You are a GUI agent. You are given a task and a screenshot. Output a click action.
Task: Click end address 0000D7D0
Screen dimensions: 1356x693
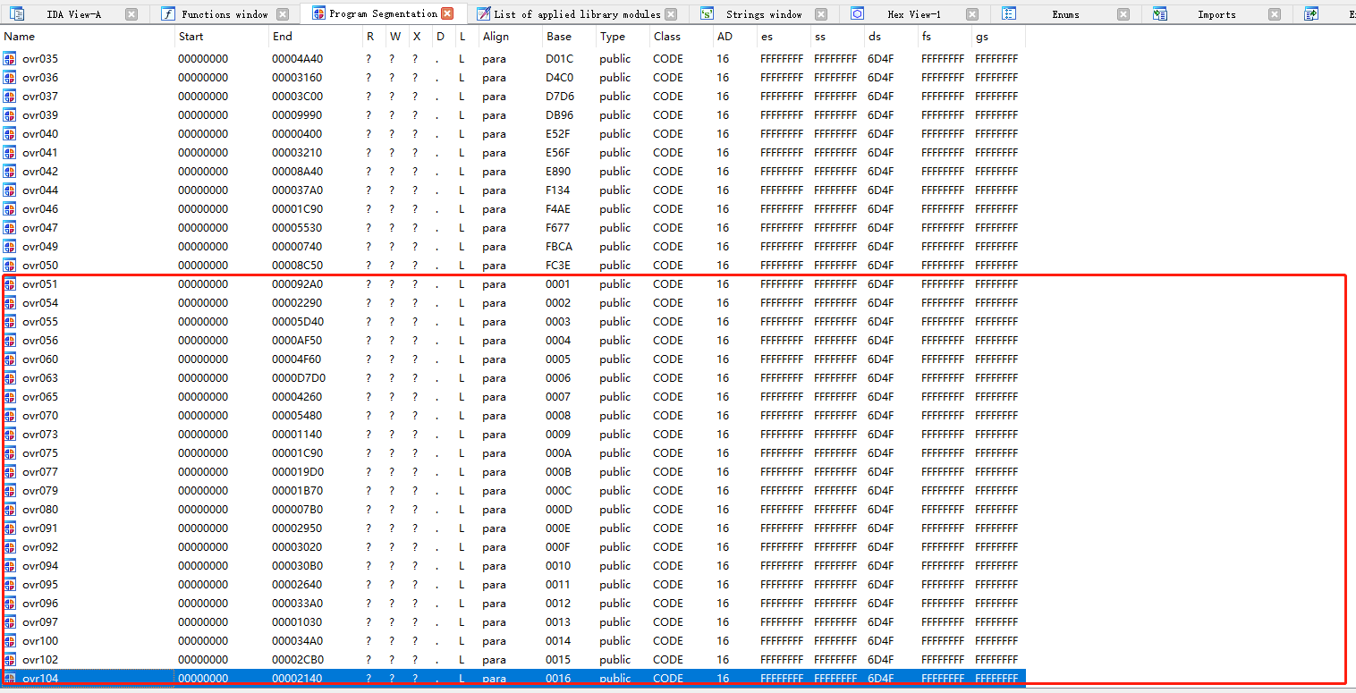299,378
